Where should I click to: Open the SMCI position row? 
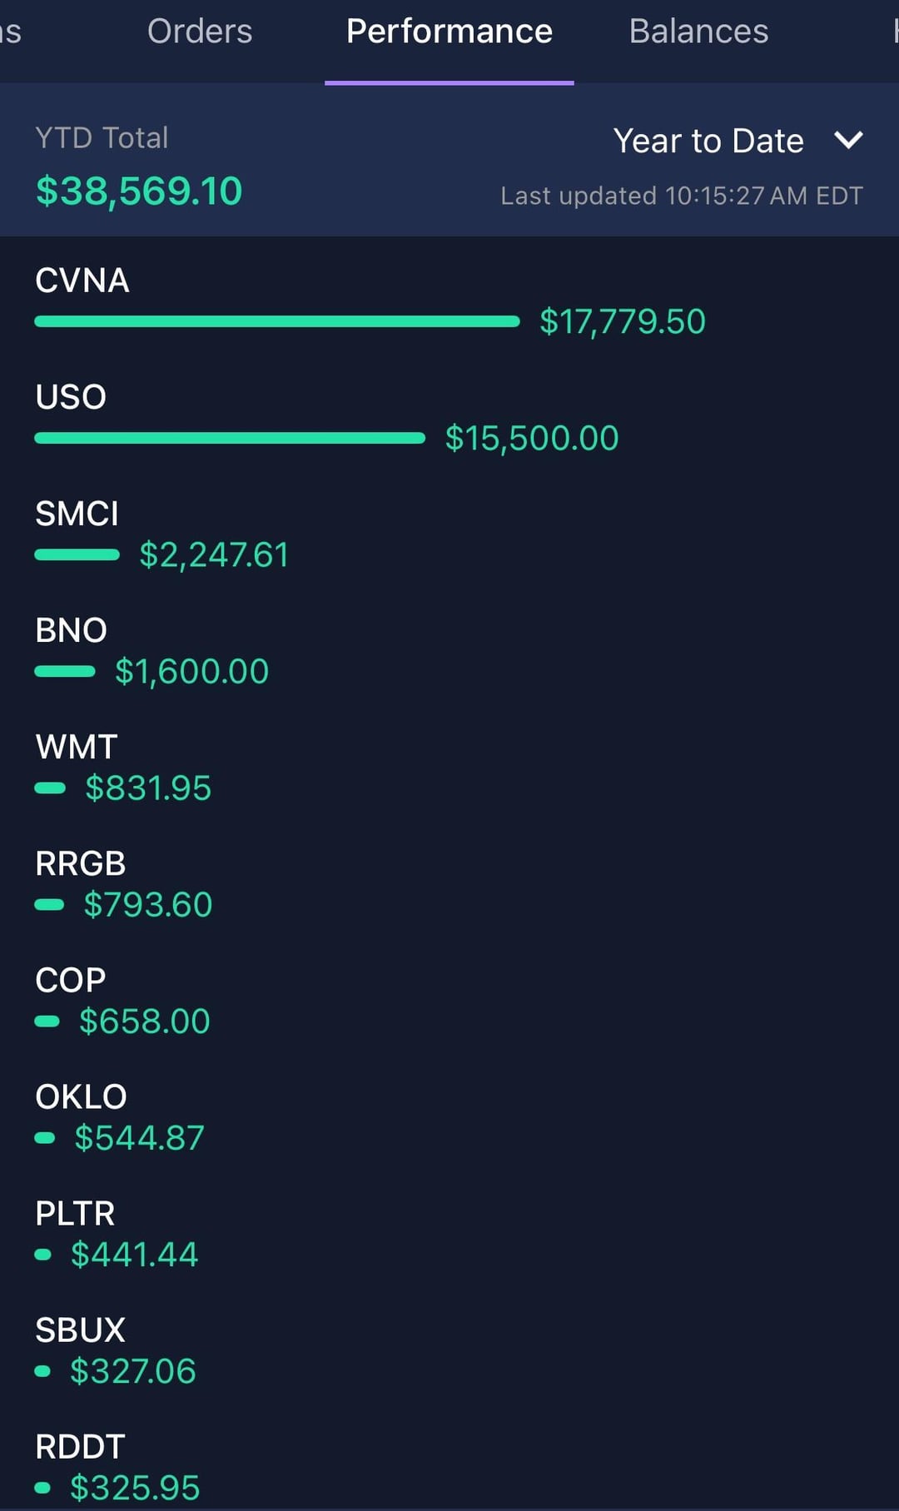(77, 514)
